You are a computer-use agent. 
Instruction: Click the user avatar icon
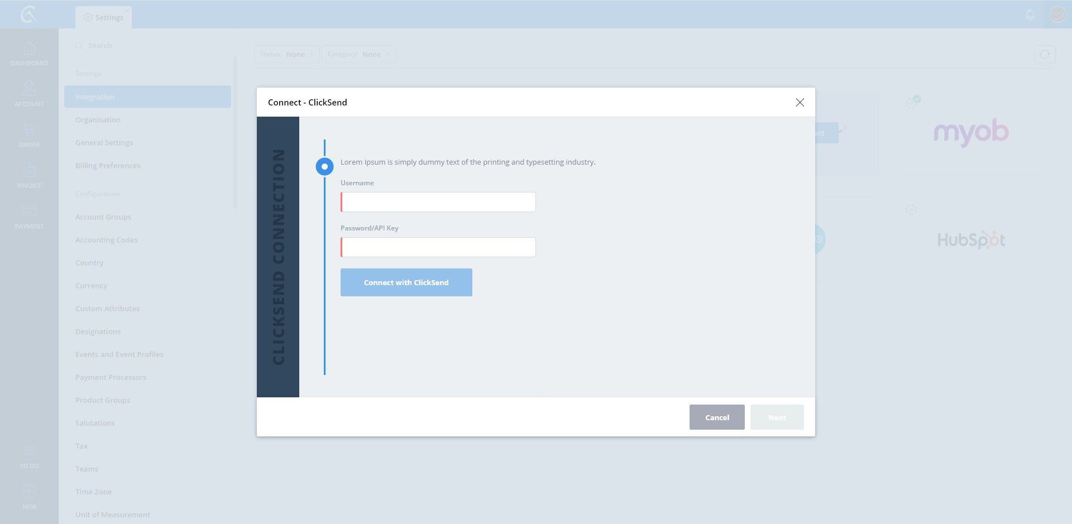click(1057, 15)
